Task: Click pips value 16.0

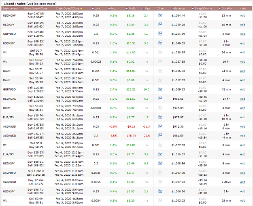Action: [x=147, y=89]
